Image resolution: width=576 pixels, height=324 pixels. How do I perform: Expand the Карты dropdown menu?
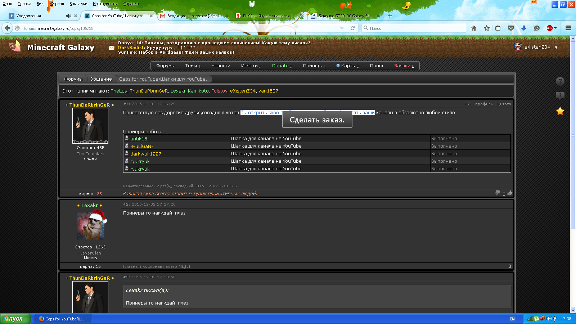tap(348, 66)
